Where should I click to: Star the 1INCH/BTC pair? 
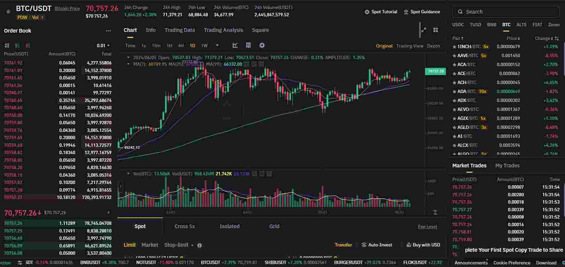pos(454,46)
